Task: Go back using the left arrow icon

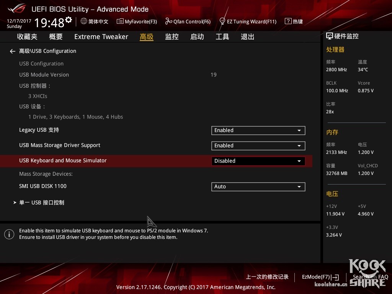Action: (x=13, y=51)
